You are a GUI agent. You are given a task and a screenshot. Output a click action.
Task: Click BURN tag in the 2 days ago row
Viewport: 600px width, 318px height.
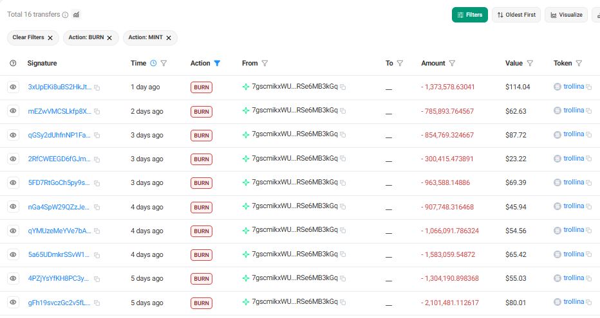click(202, 112)
